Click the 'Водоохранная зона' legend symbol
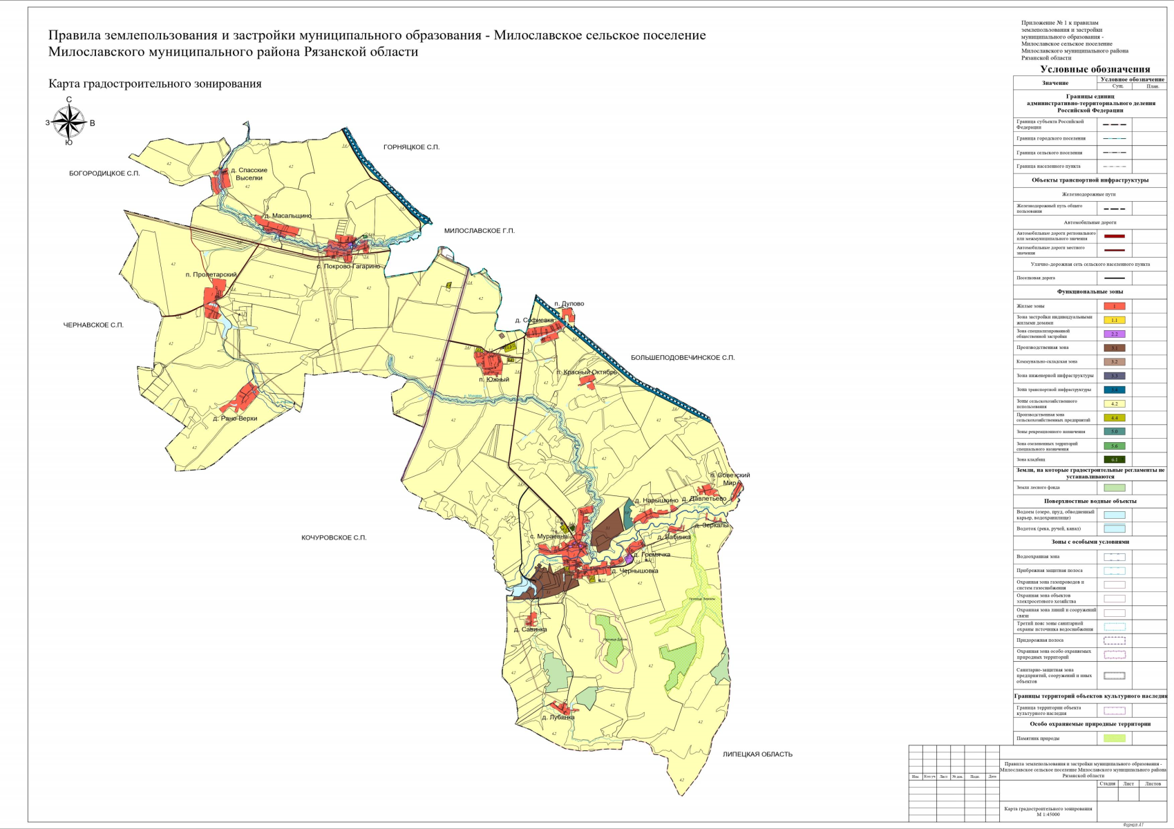Screen dimensions: 1174x829 pyautogui.click(x=1114, y=557)
